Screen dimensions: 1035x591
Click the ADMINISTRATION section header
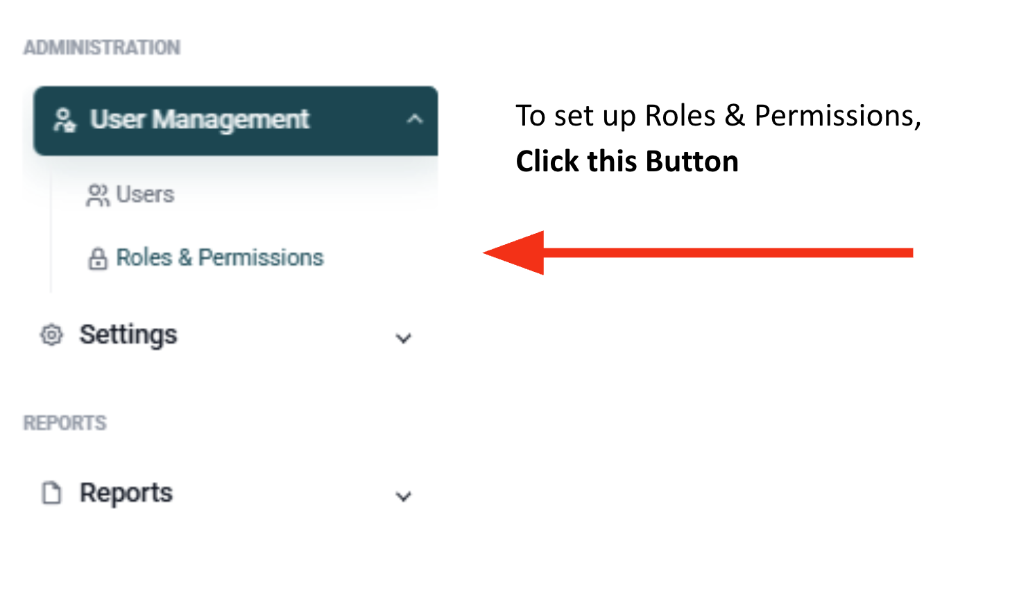pos(102,47)
